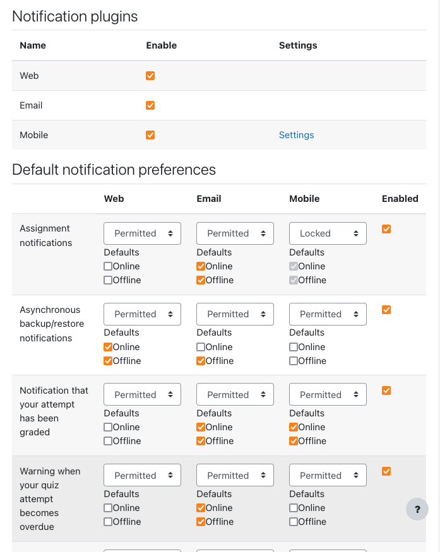
Task: Check Assignment notifications Web Online default
Action: tap(108, 266)
